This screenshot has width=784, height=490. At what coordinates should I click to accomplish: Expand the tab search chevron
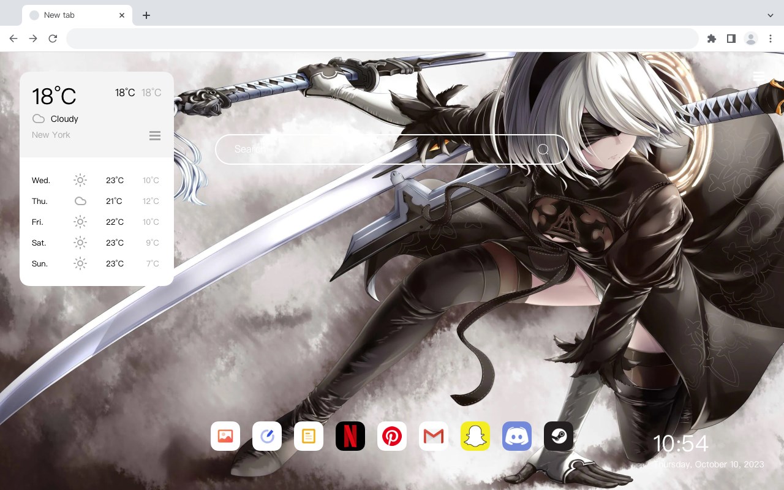click(x=771, y=15)
